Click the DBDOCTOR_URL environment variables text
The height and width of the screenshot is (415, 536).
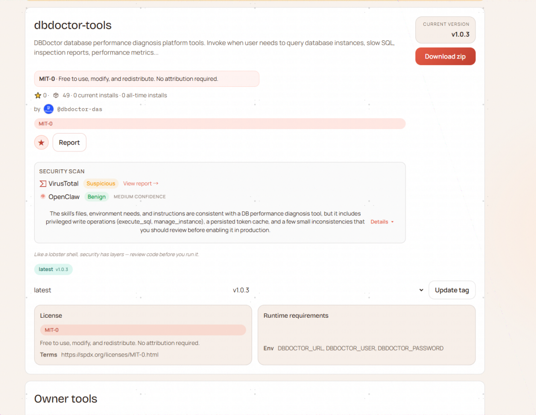point(361,348)
